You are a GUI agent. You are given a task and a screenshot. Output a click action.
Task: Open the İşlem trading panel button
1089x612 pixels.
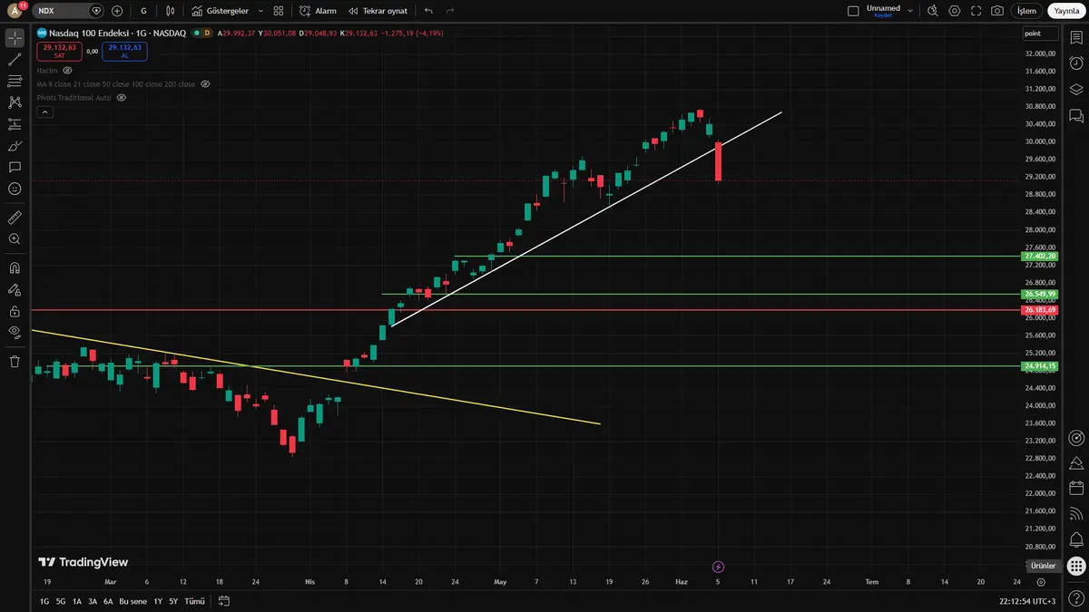[x=1026, y=11]
